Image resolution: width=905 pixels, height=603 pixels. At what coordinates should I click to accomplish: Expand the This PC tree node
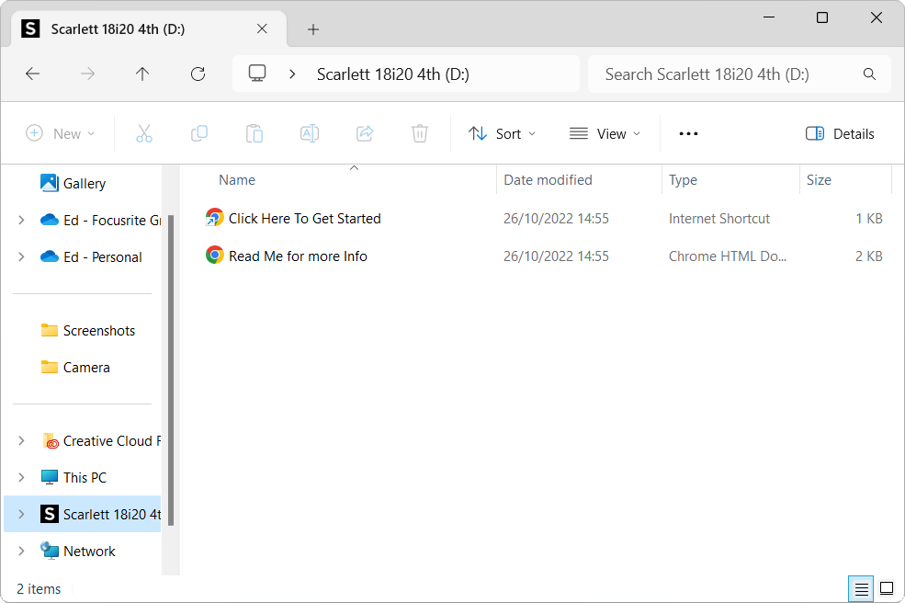(x=21, y=478)
